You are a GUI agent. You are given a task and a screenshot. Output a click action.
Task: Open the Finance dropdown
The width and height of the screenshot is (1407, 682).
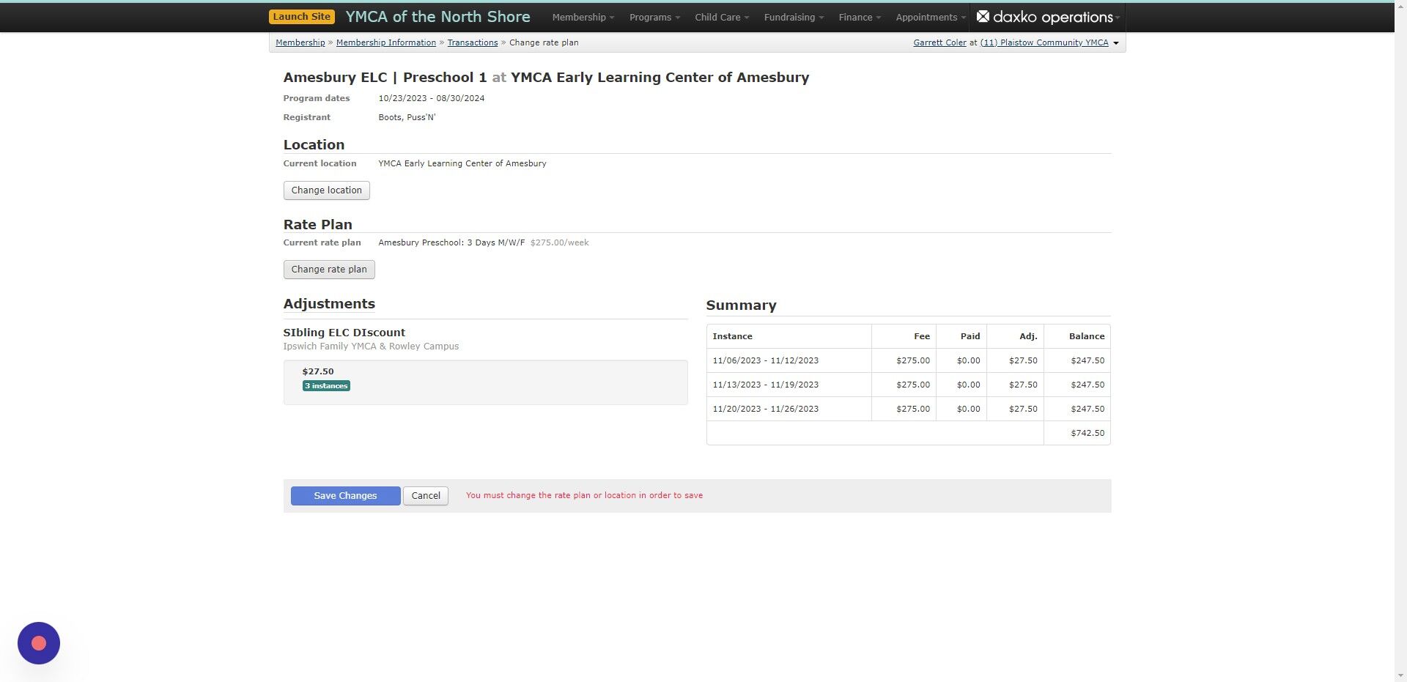coord(858,17)
